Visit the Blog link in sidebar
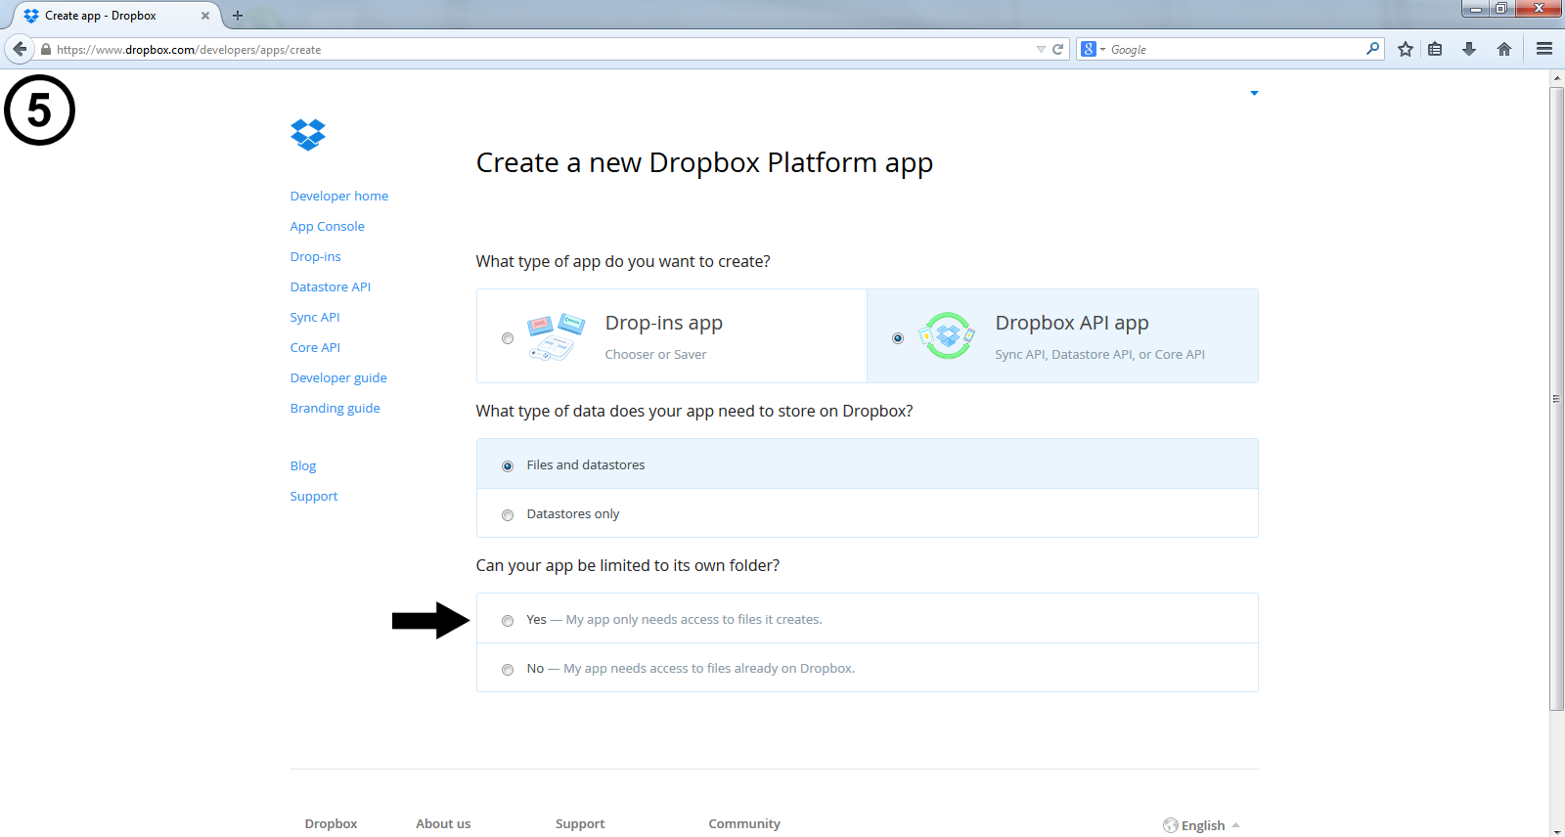The image size is (1565, 837). pyautogui.click(x=303, y=465)
